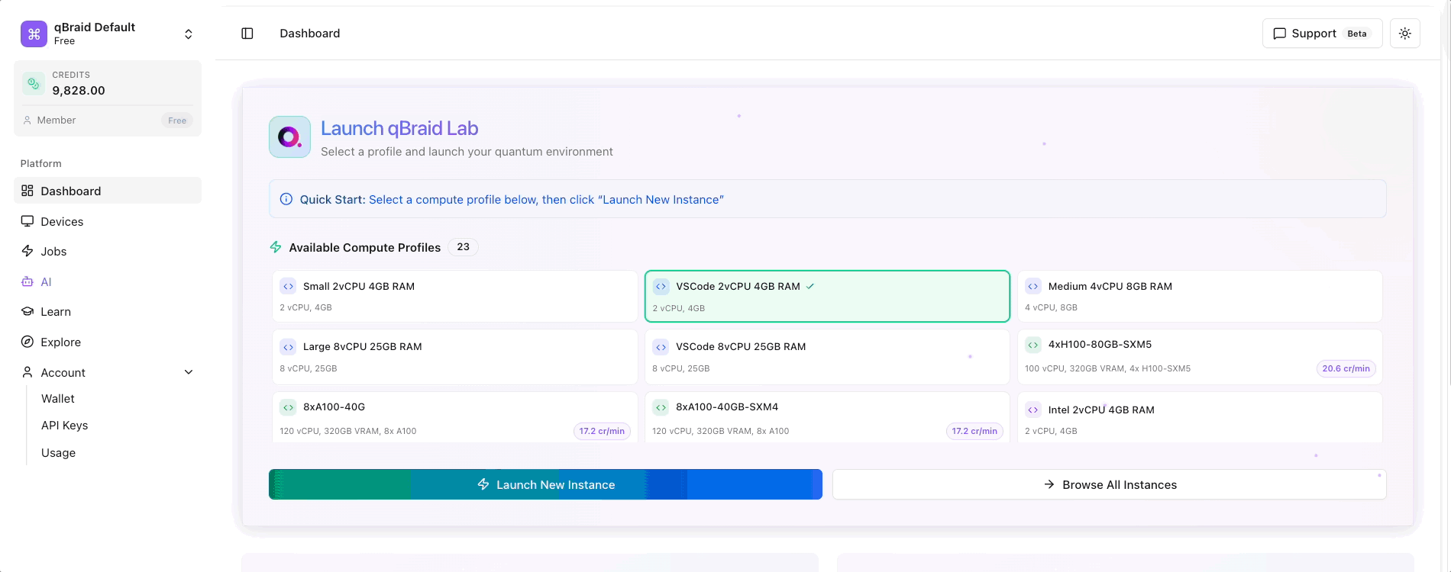Screen dimensions: 1451x572
Task: Click the code icon on Medium 4vCPU card
Action: click(1033, 286)
